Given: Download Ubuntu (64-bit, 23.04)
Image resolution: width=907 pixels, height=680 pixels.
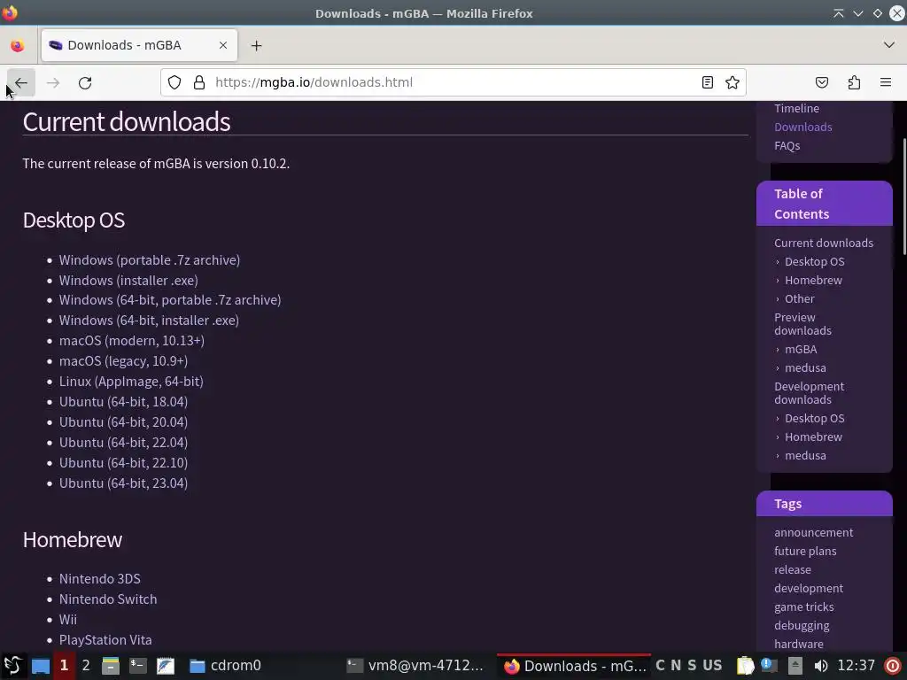Looking at the screenshot, I should click(123, 483).
